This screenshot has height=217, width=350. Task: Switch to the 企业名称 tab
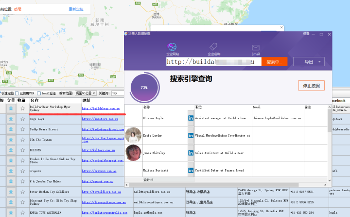click(x=214, y=49)
